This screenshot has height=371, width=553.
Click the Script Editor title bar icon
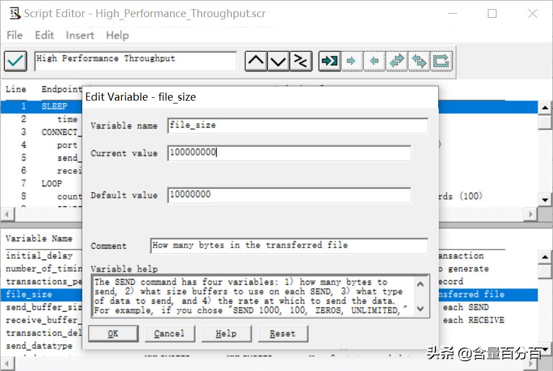click(15, 13)
